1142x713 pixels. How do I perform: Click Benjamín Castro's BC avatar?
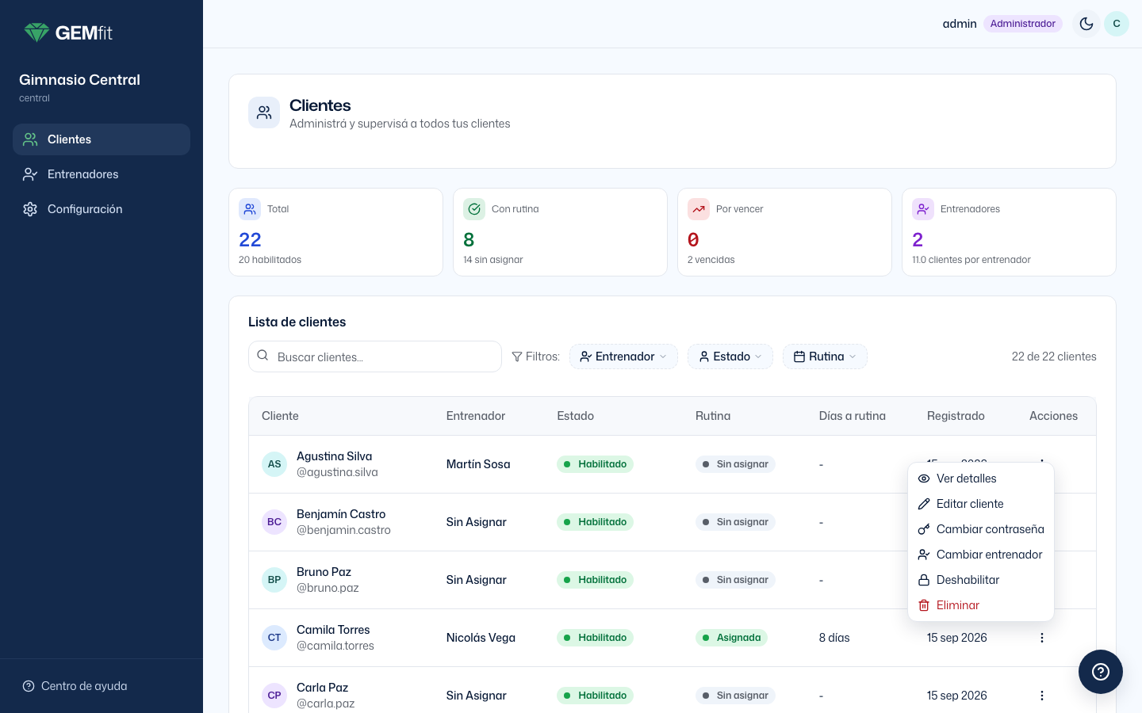(x=274, y=522)
